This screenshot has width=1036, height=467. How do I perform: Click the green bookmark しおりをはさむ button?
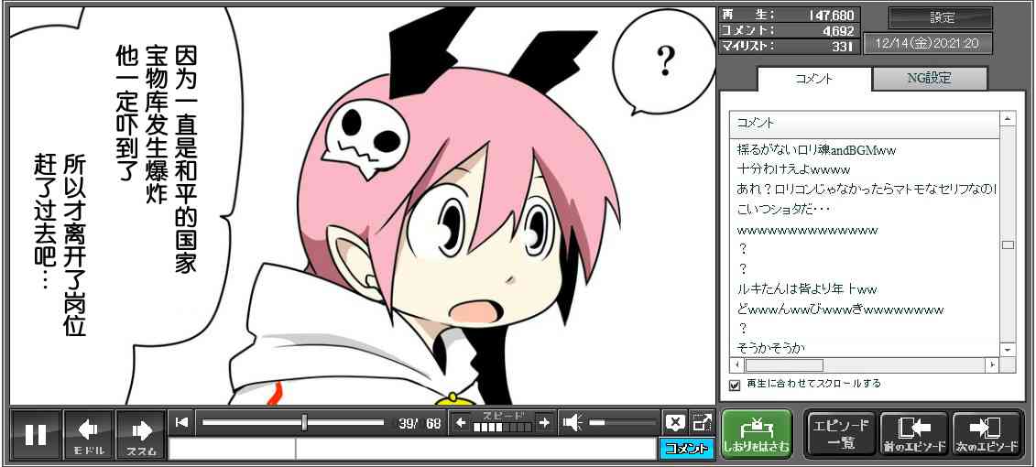click(756, 434)
